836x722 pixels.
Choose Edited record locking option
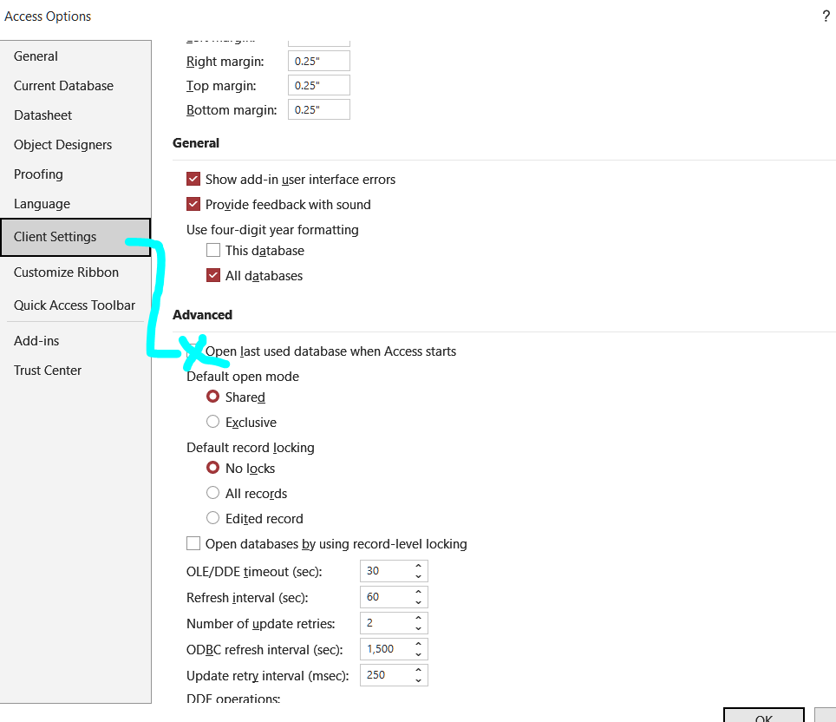pyautogui.click(x=212, y=517)
